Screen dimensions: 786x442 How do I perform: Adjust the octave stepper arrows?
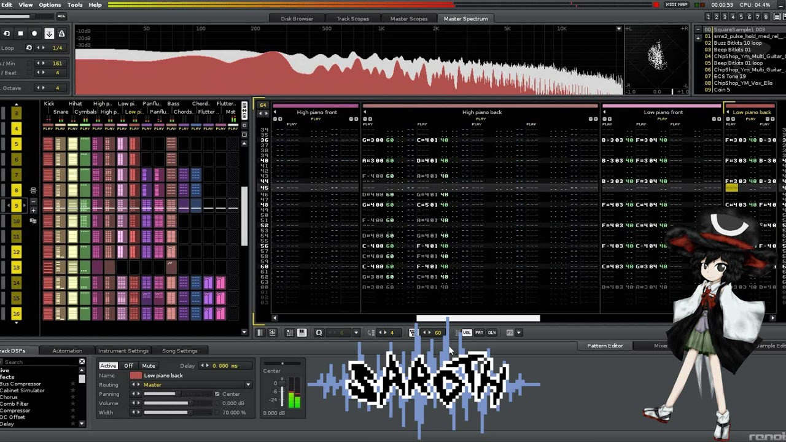[41, 88]
